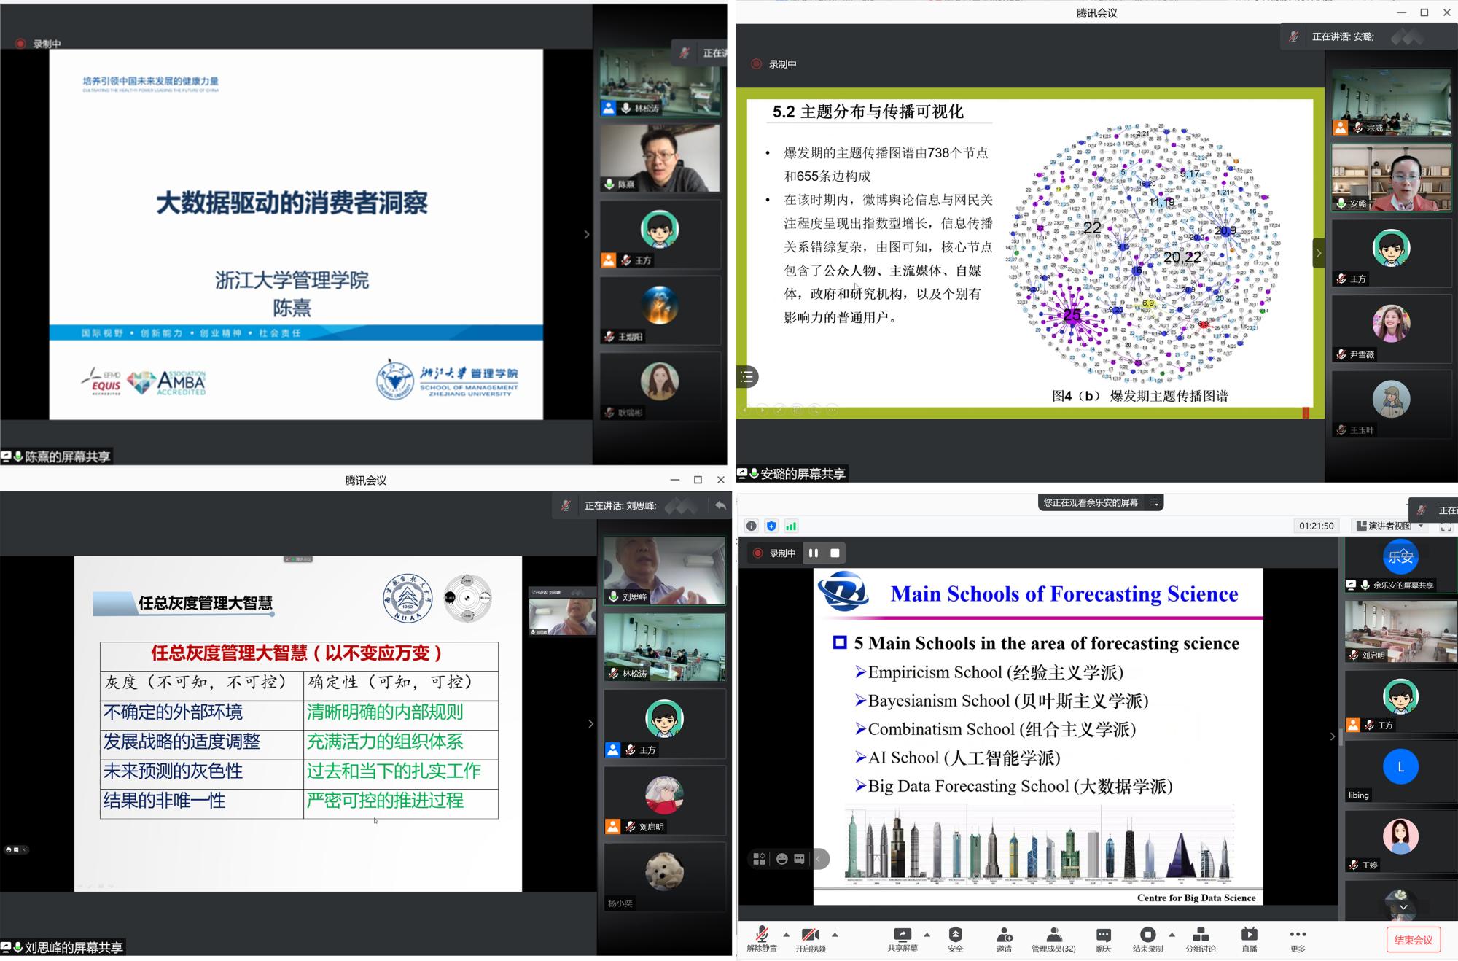Stop recording via square stop button
Viewport: 1458px width, 961px height.
(835, 553)
